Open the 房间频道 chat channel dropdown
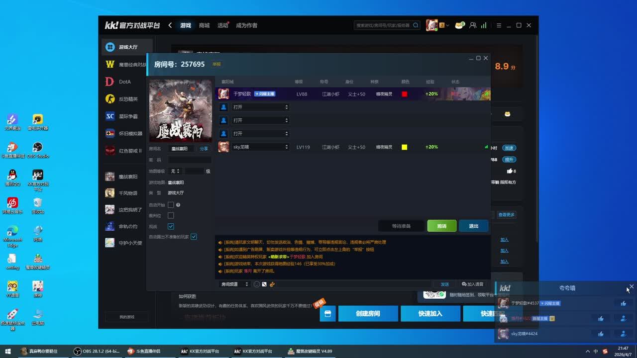The image size is (637, 358). (x=234, y=284)
